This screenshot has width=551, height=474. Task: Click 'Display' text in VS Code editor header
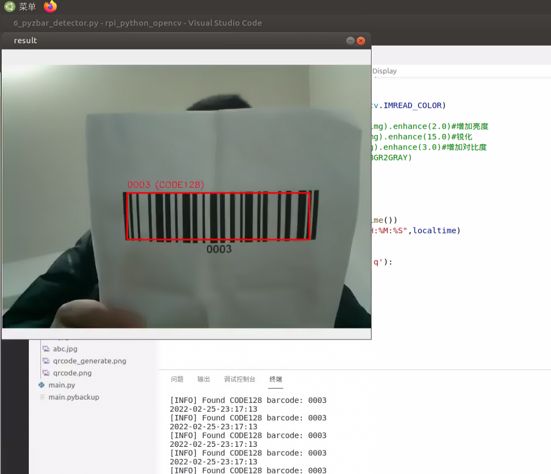tap(384, 71)
